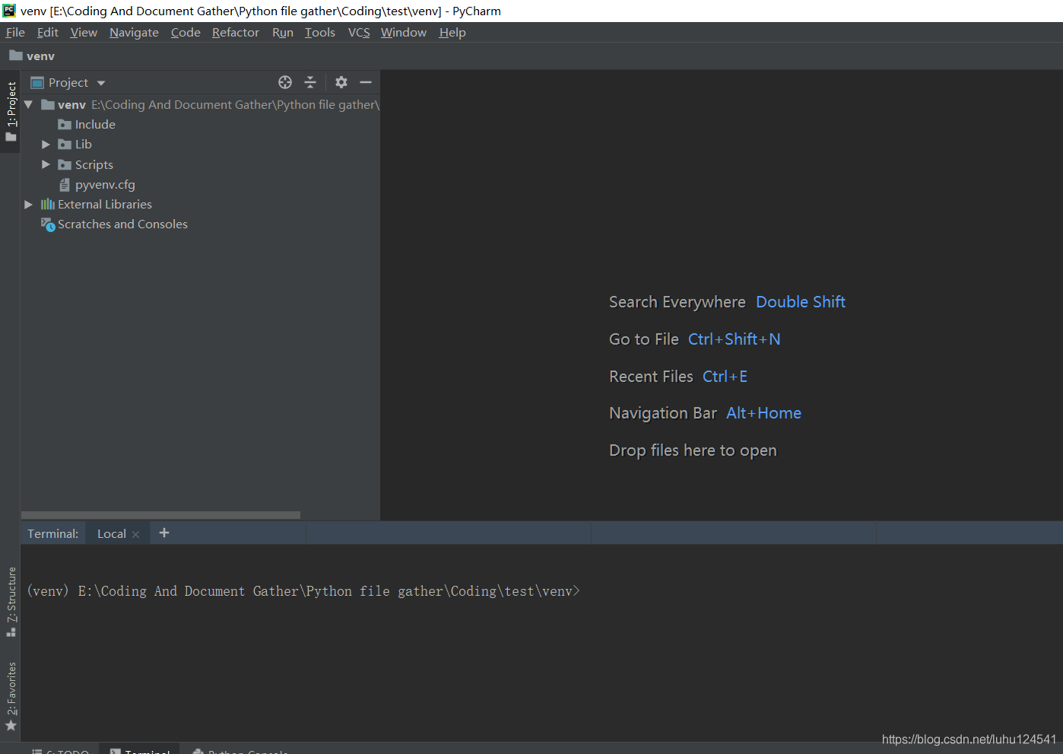Open the File menu
Image resolution: width=1063 pixels, height=754 pixels.
point(15,32)
